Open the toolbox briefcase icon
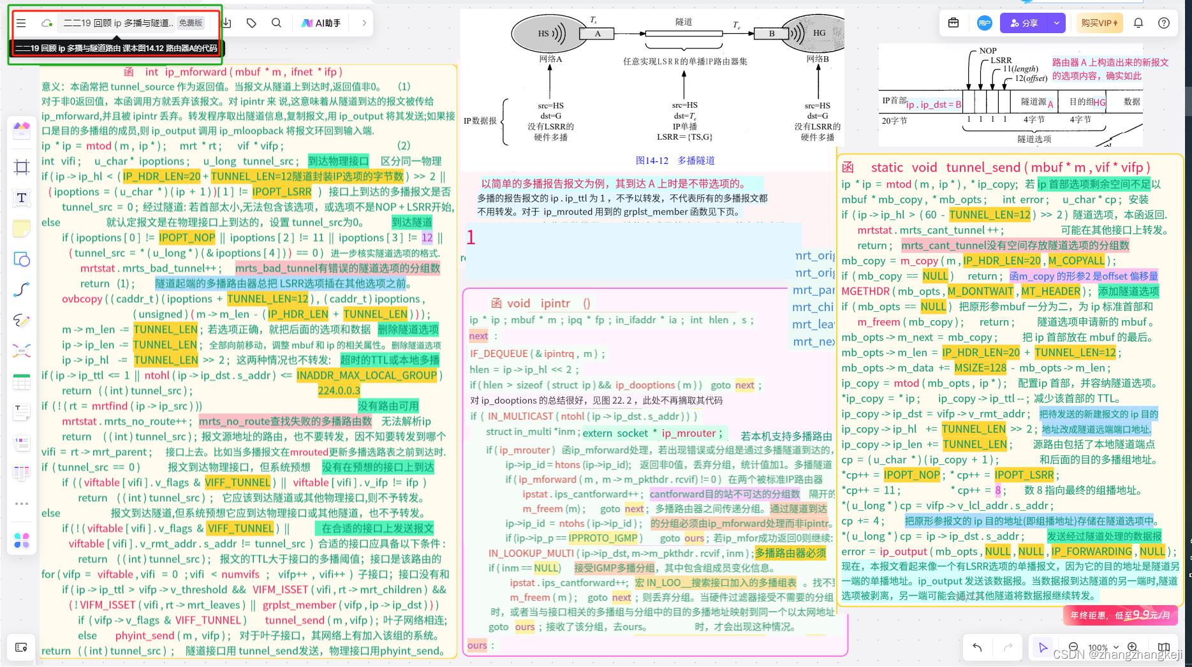 tap(953, 23)
